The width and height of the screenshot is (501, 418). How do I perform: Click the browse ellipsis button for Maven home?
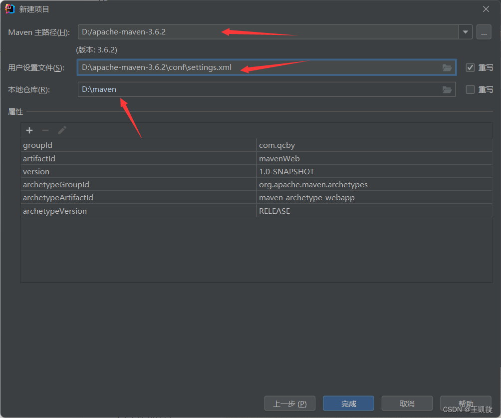pyautogui.click(x=484, y=32)
